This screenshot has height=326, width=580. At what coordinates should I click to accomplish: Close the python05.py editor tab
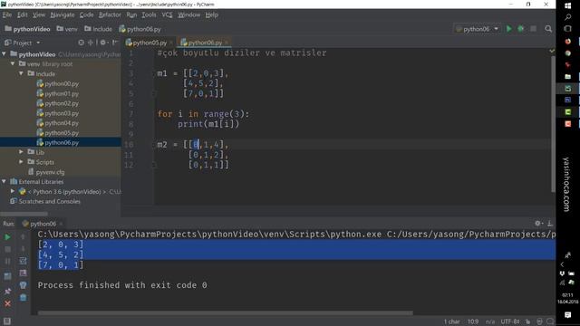tap(170, 43)
